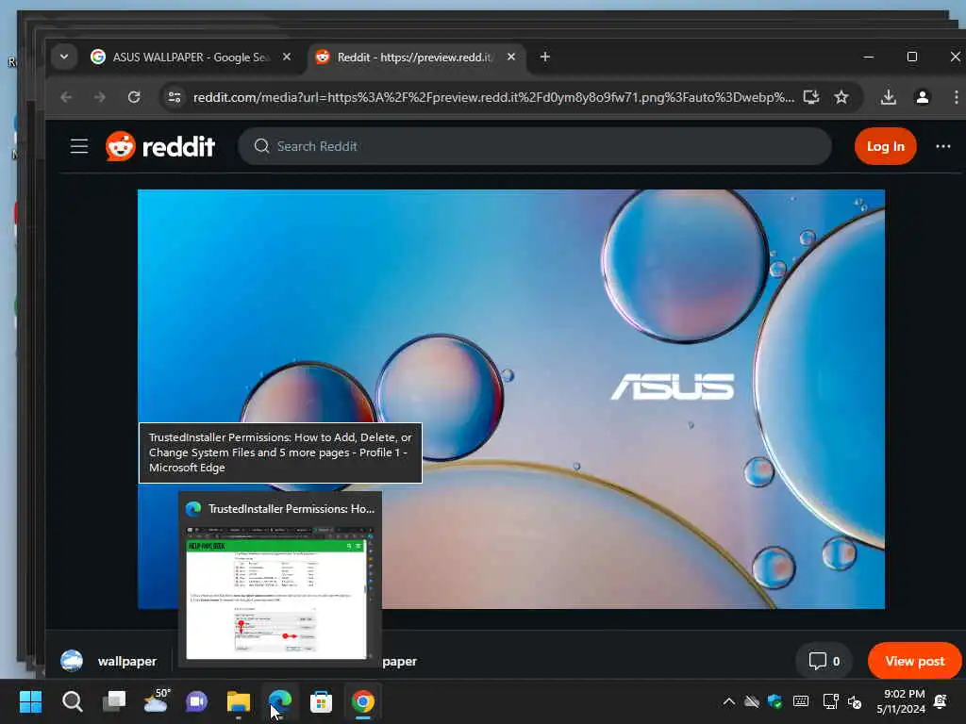Click the ASUS wallpaper image
The height and width of the screenshot is (724, 966).
pos(511,399)
